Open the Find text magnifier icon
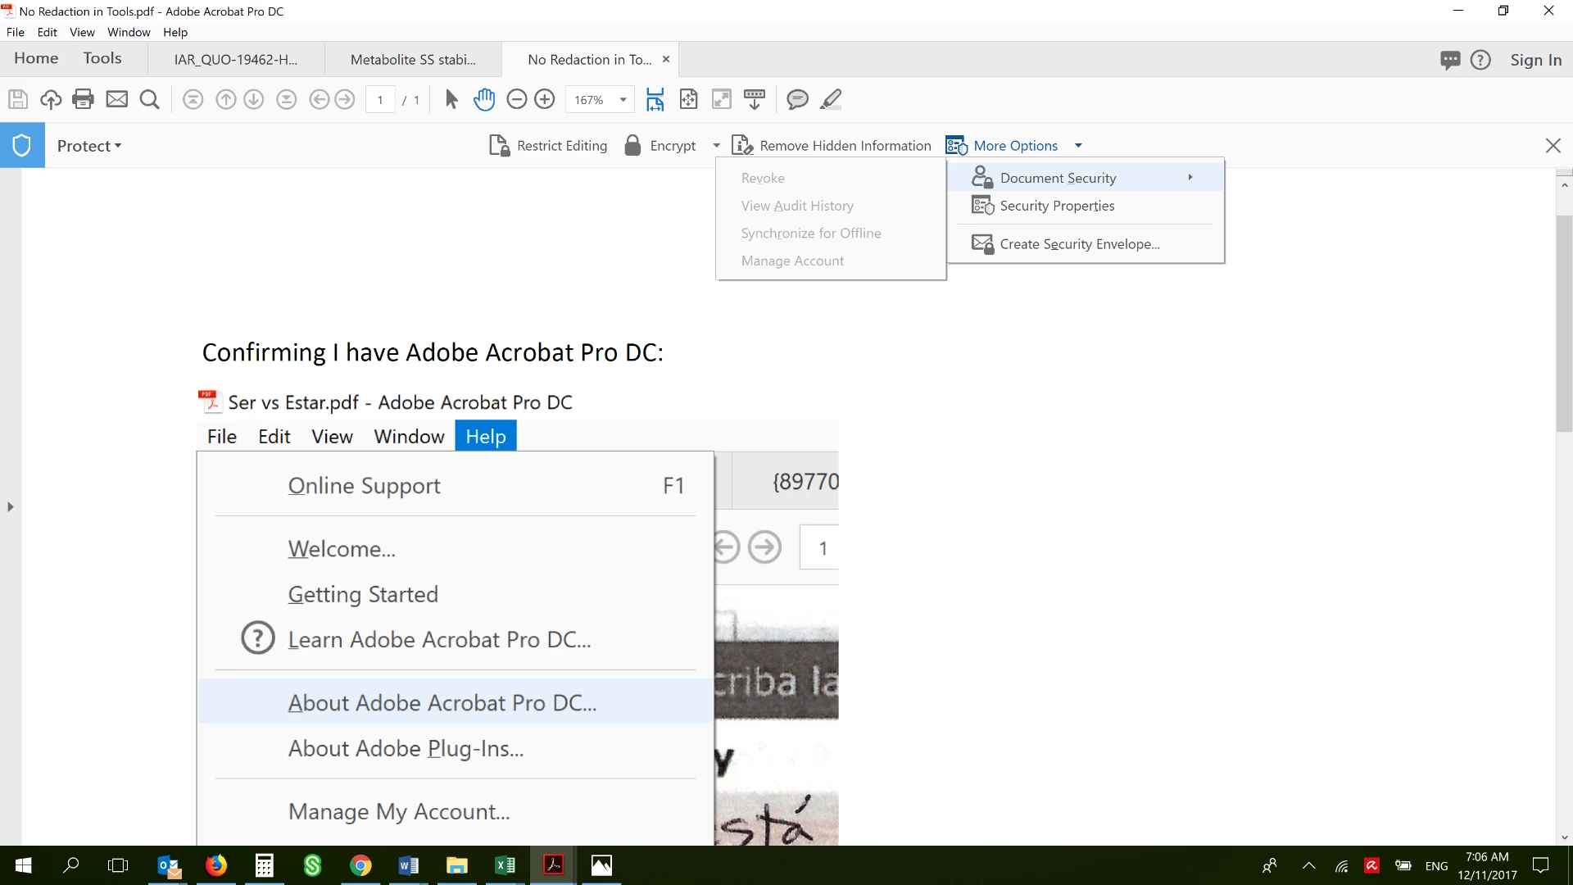This screenshot has height=885, width=1573. [x=149, y=100]
